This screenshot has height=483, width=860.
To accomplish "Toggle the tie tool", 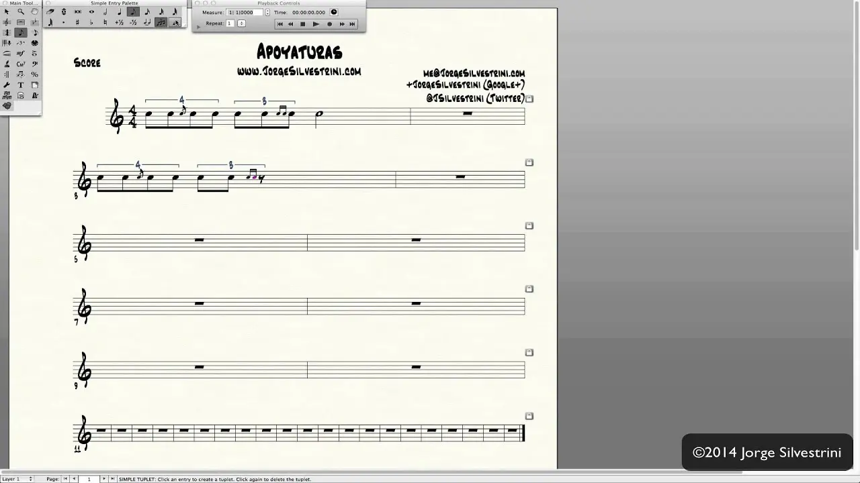I will click(147, 23).
